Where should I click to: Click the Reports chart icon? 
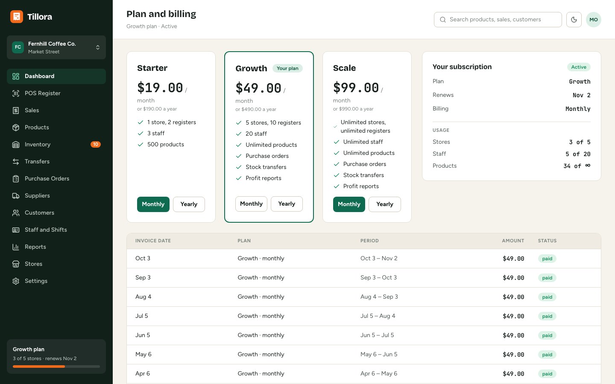[x=16, y=247]
